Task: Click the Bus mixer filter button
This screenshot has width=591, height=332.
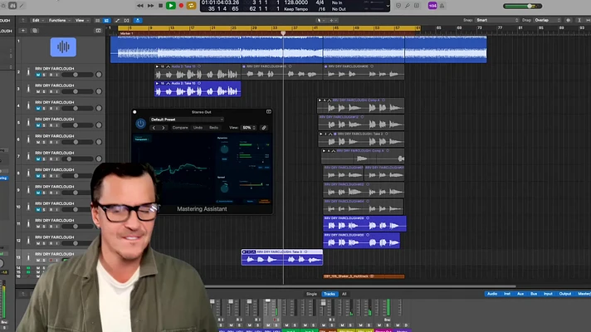Action: (534, 294)
